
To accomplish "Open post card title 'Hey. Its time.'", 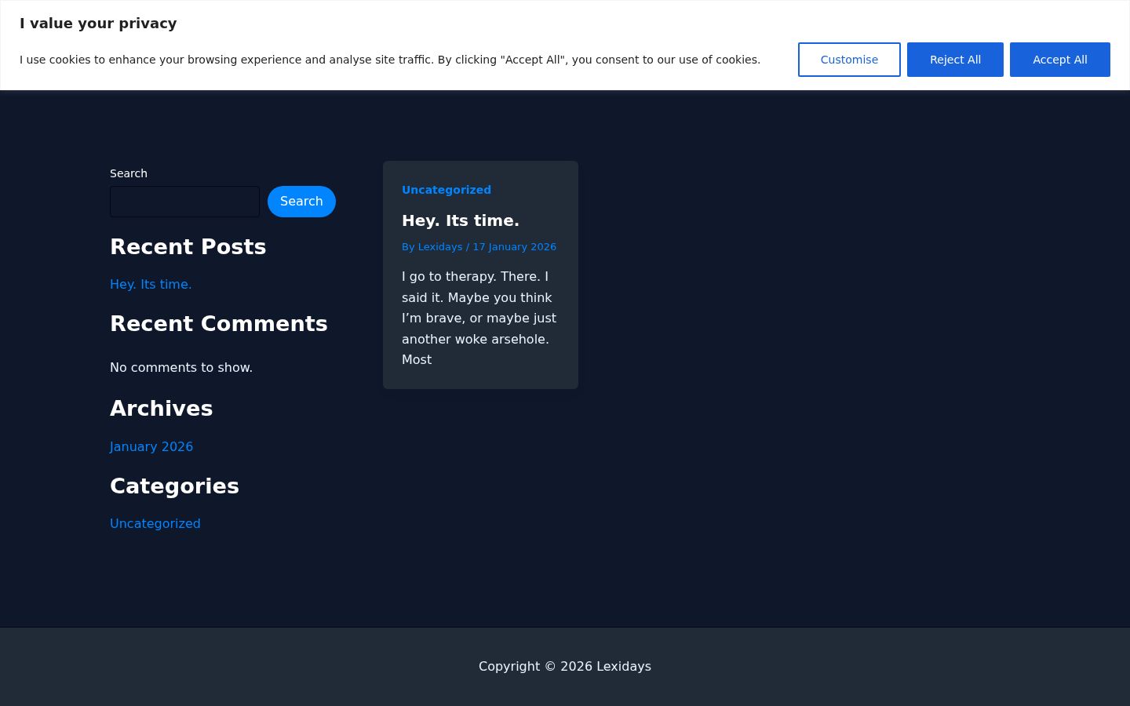I will coord(461,220).
